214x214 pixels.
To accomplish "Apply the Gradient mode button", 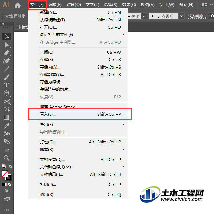I will click(7, 184).
